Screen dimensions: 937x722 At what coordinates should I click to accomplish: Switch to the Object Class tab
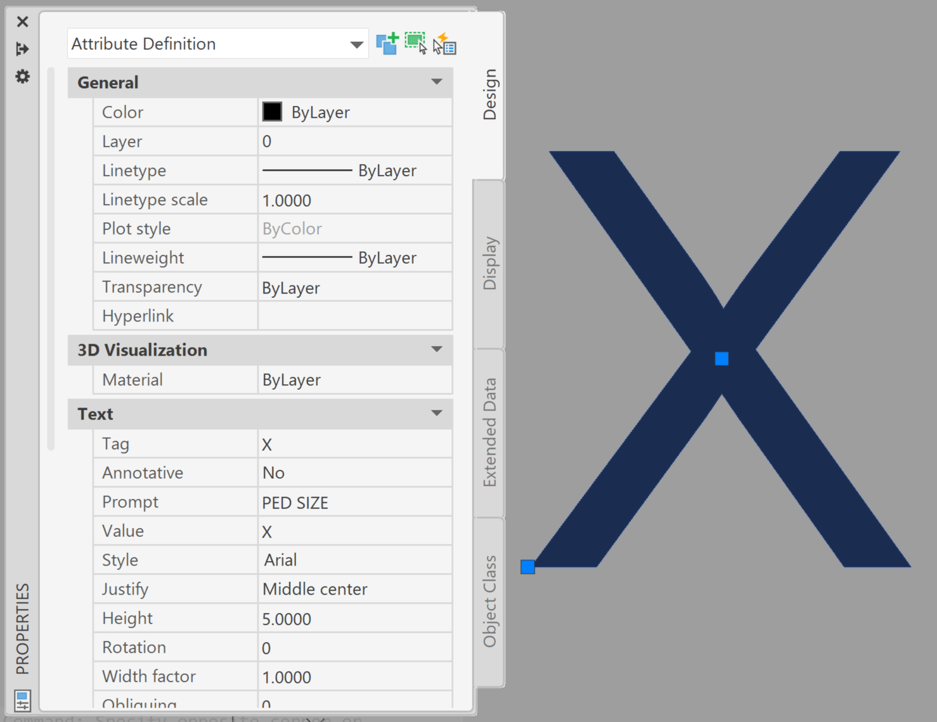click(489, 602)
